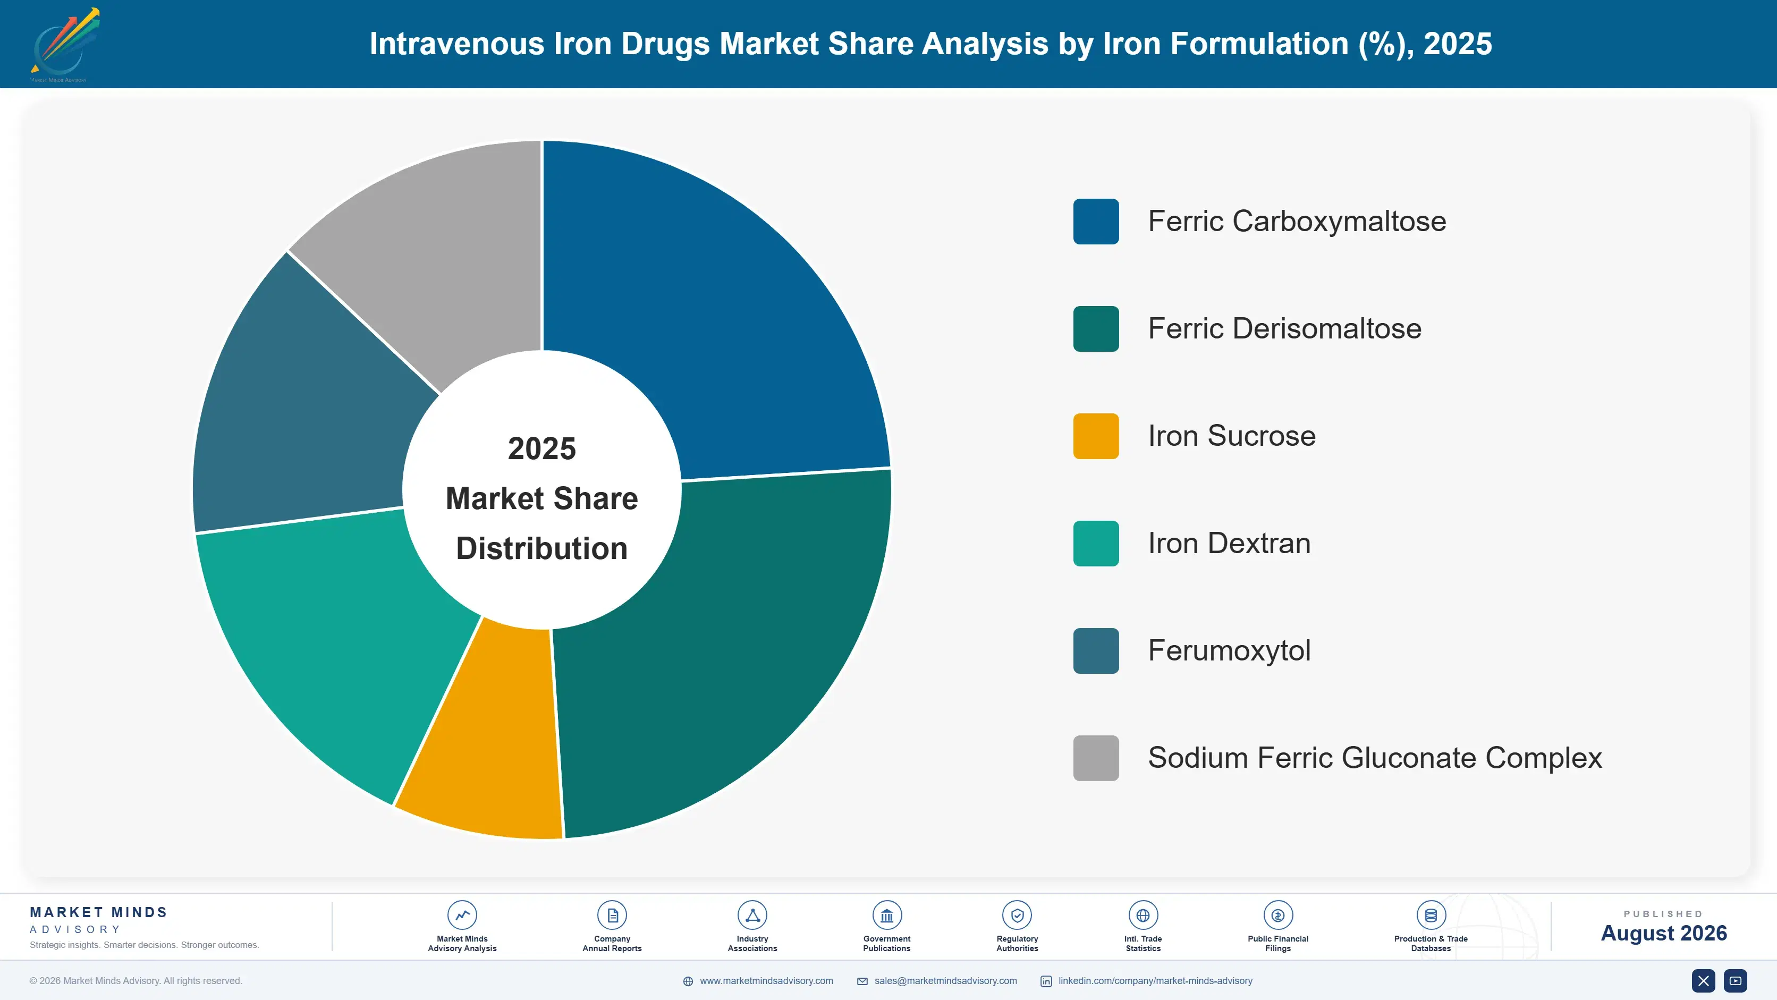Click the 'MARKET MINDS ADVISORY' footer wordmark
The width and height of the screenshot is (1777, 1000).
tap(99, 920)
